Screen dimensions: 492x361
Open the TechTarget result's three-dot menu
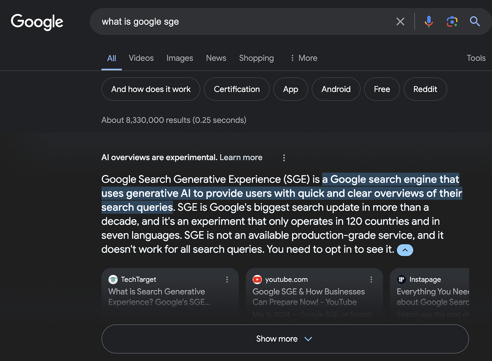(227, 279)
